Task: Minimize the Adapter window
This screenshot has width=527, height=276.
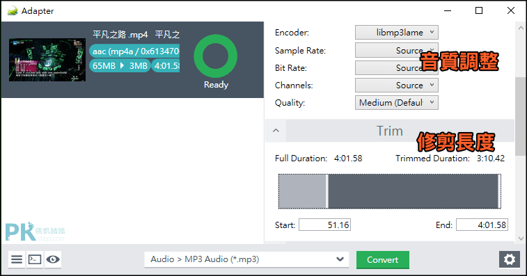Action: click(448, 10)
